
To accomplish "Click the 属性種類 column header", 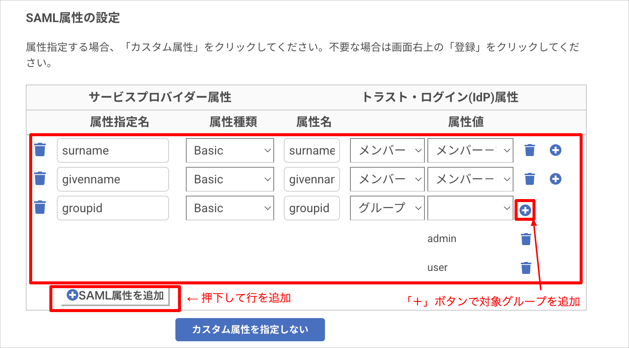I will click(233, 122).
